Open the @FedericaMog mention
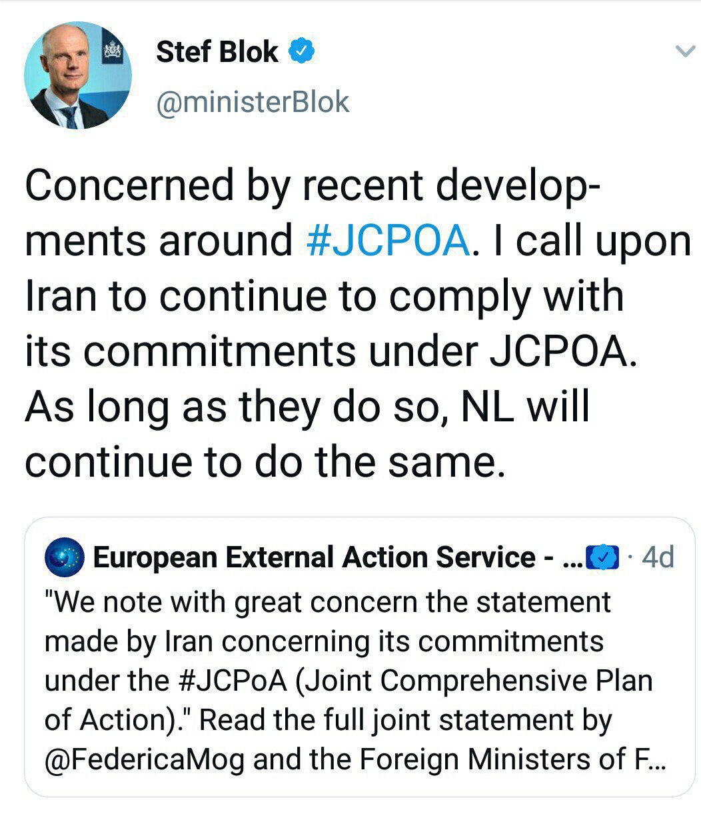The height and width of the screenshot is (816, 701). tap(144, 759)
